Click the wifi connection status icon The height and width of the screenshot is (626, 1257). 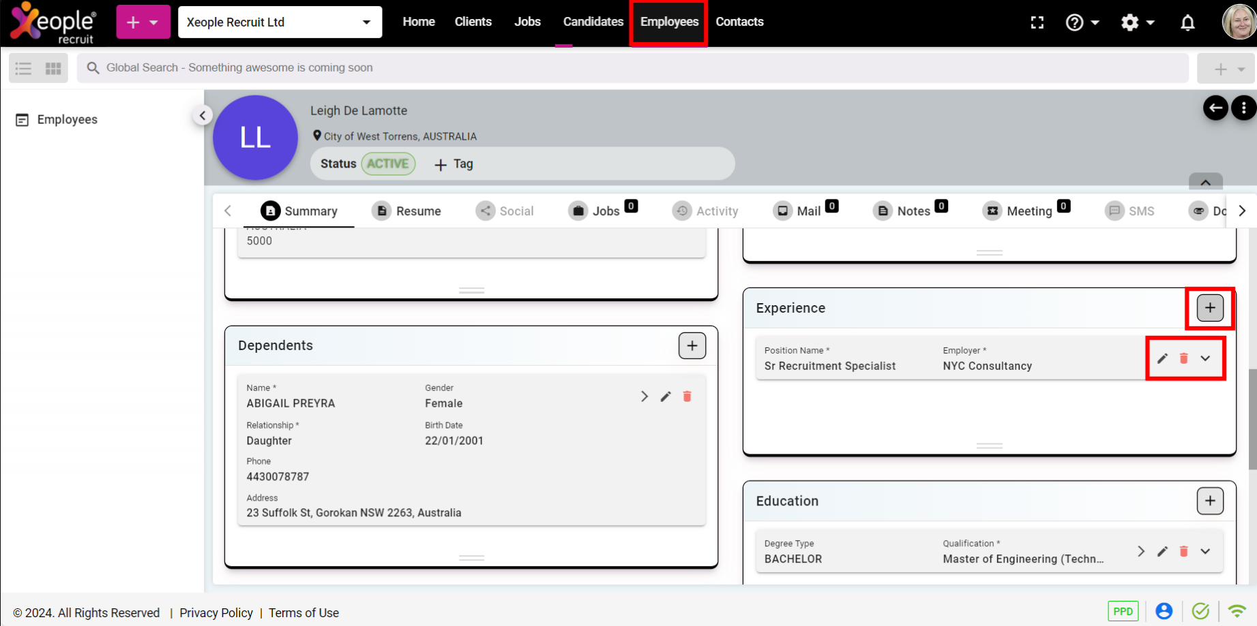[1237, 611]
